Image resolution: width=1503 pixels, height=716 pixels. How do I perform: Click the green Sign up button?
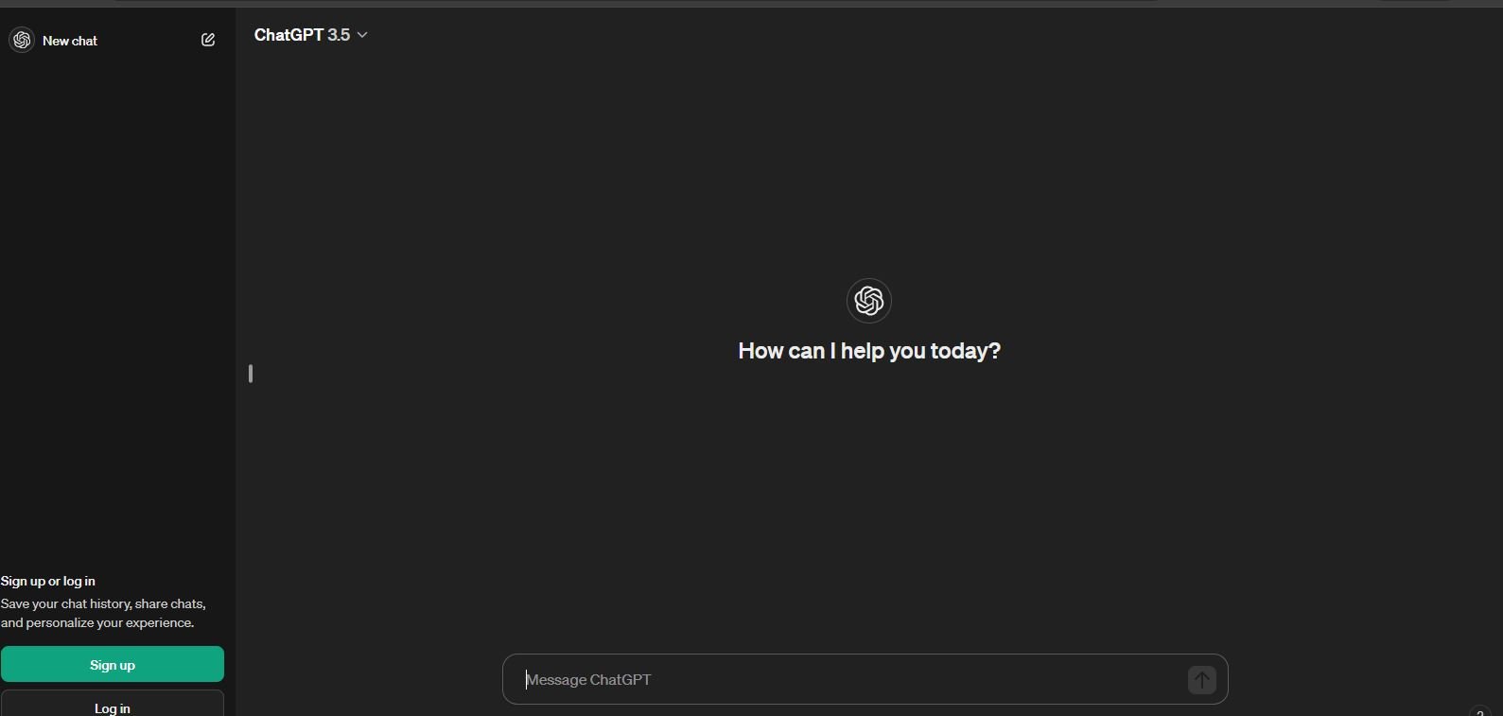[x=113, y=665]
